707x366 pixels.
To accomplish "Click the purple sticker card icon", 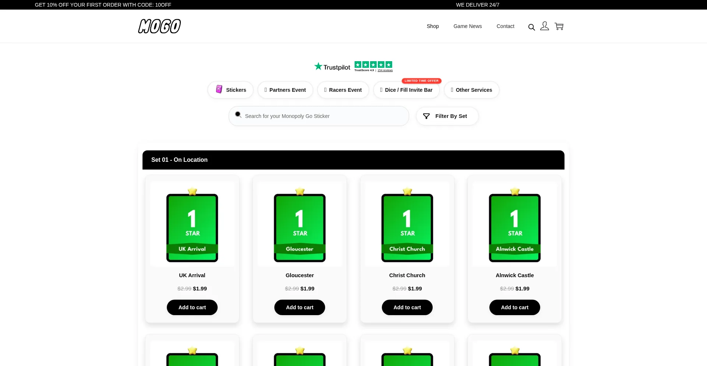I will point(219,90).
